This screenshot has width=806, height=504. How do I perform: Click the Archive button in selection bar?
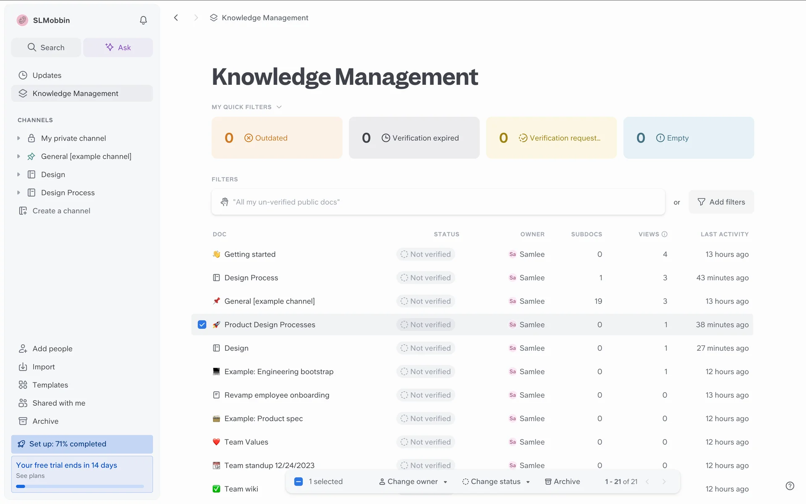563,482
